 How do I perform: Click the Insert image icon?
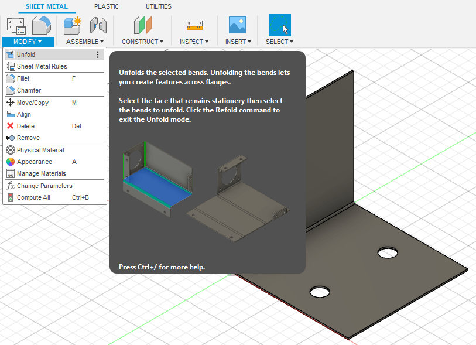coord(237,25)
